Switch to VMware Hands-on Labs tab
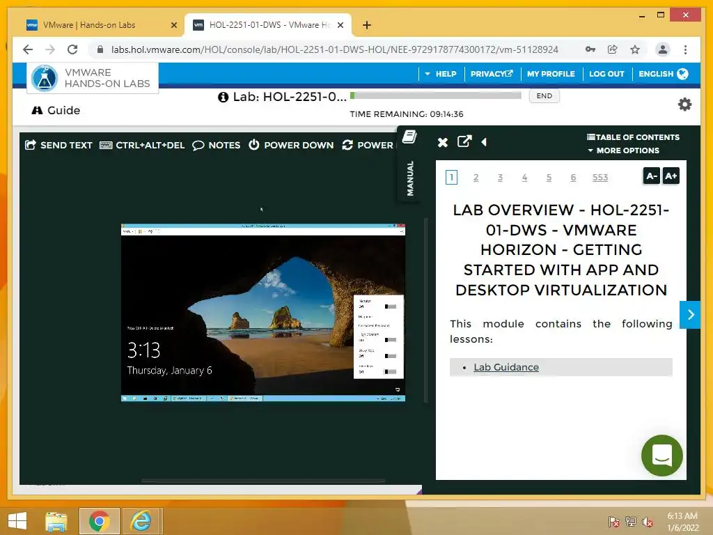This screenshot has height=535, width=713. point(89,25)
